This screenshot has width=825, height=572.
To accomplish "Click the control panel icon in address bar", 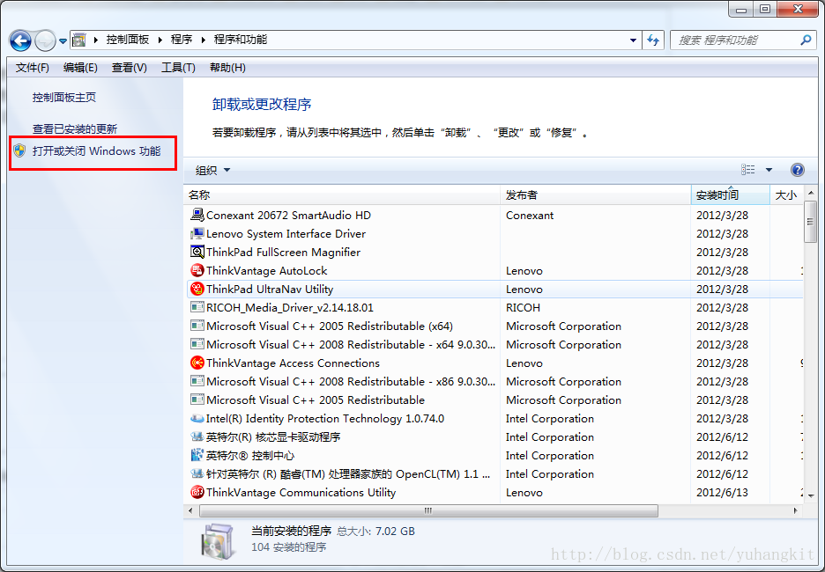I will pyautogui.click(x=79, y=40).
